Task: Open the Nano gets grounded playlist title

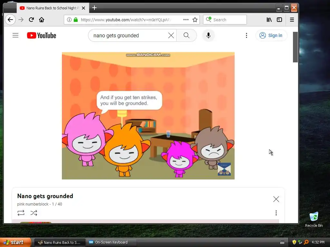Action: pos(45,196)
